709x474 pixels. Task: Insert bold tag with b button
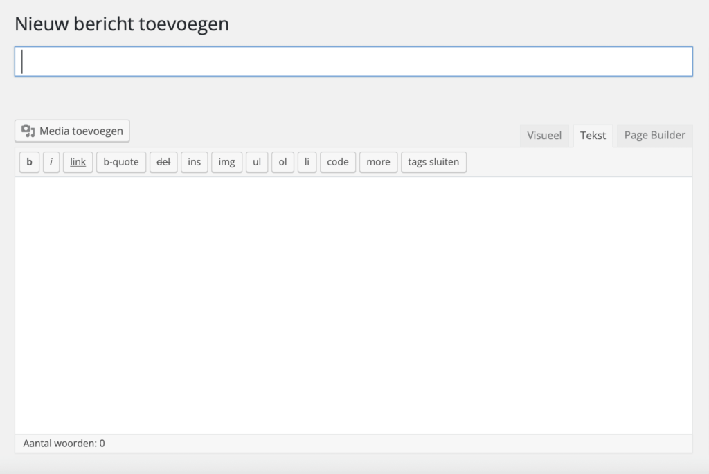[x=29, y=162]
